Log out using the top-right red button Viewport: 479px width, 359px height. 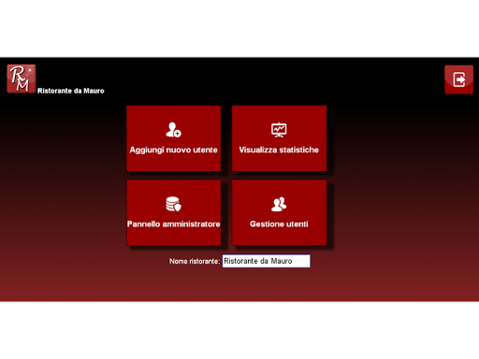[x=459, y=79]
